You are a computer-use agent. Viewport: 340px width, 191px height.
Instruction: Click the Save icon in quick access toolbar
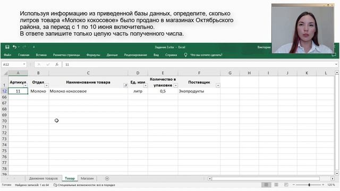7,47
